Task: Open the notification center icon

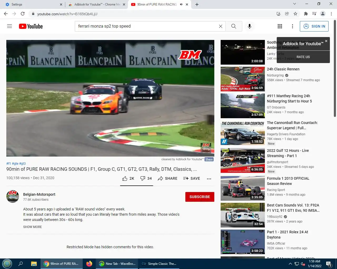Action: (x=329, y=264)
